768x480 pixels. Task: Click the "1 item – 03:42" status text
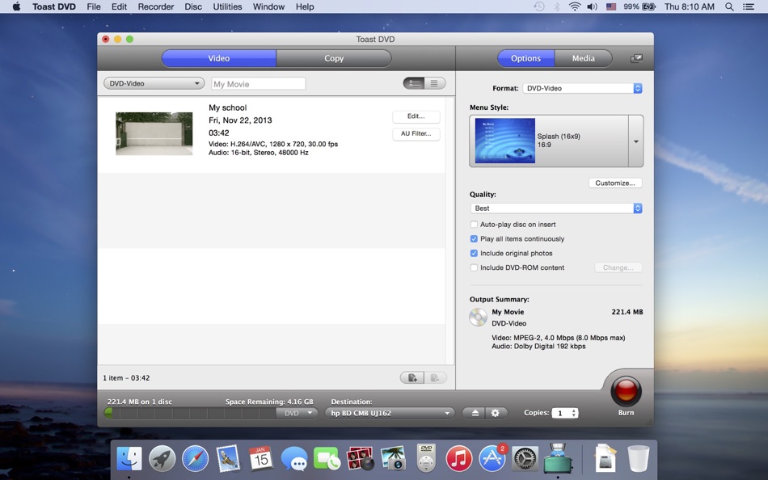(x=126, y=378)
